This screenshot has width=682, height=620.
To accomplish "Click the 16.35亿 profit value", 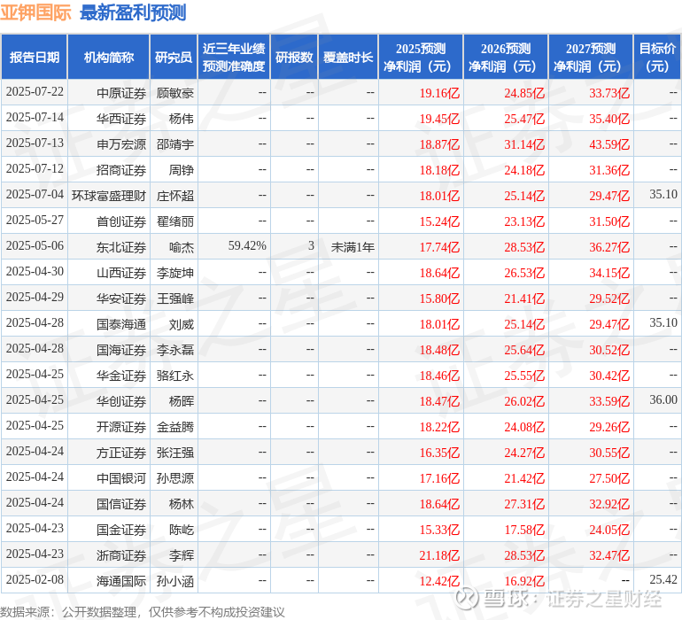I will (439, 453).
